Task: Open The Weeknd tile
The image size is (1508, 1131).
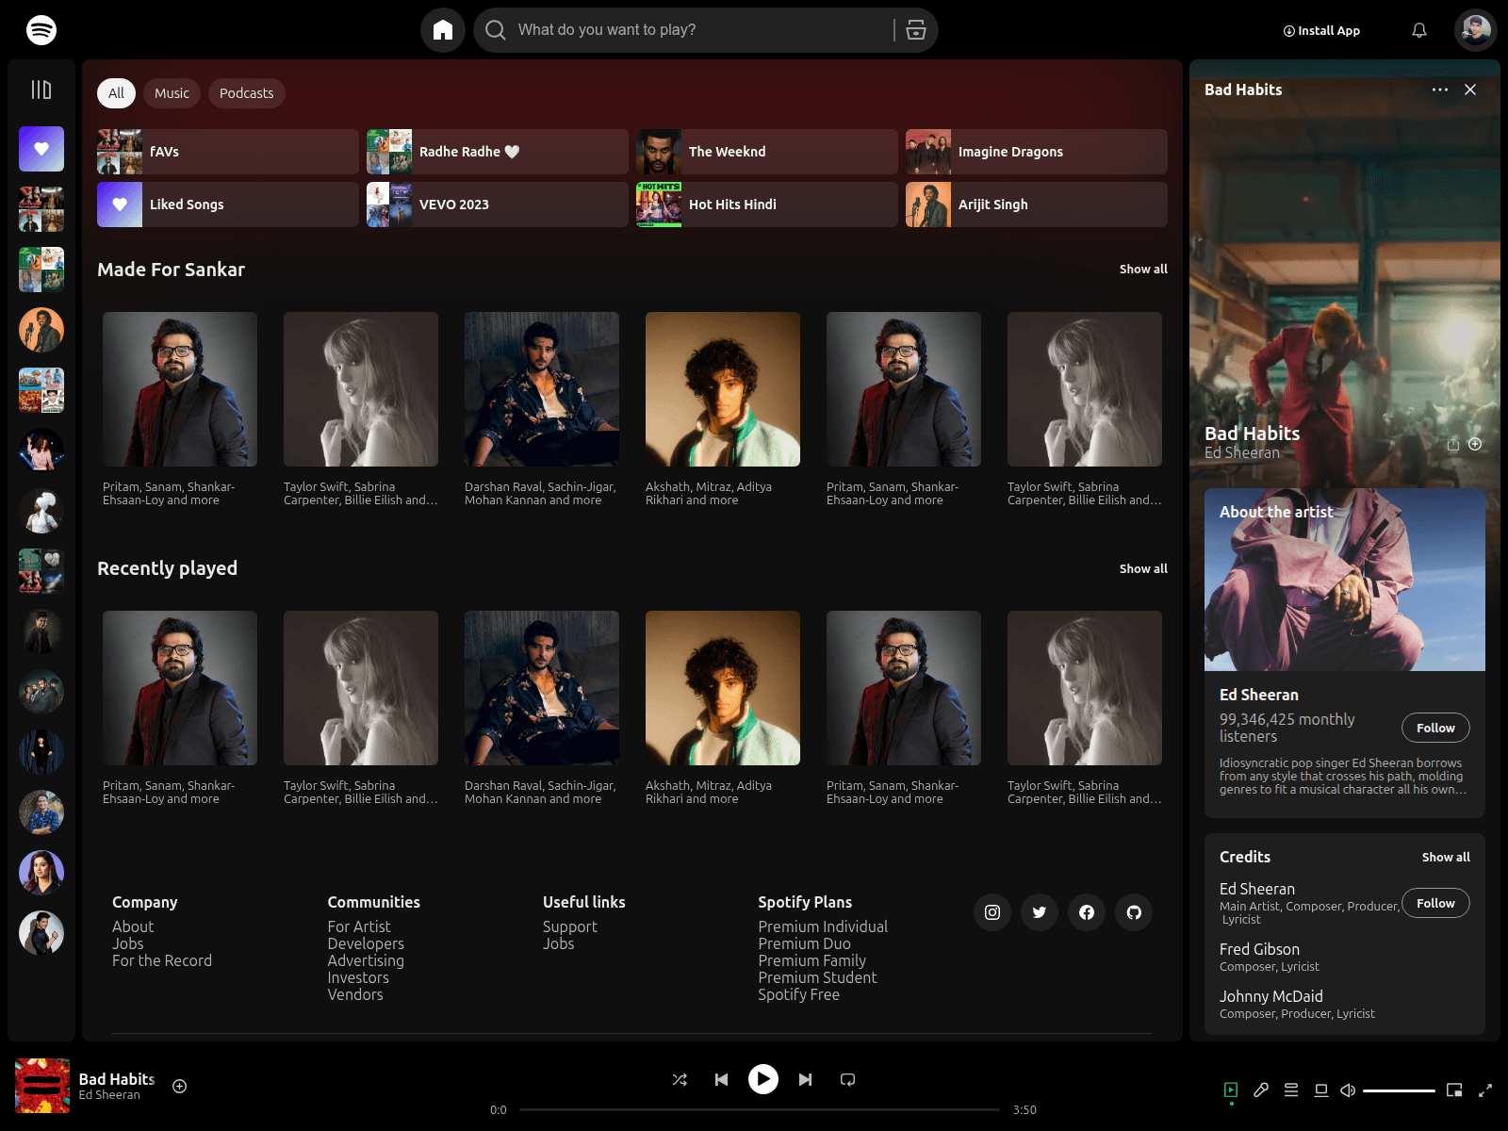Action: pos(767,152)
